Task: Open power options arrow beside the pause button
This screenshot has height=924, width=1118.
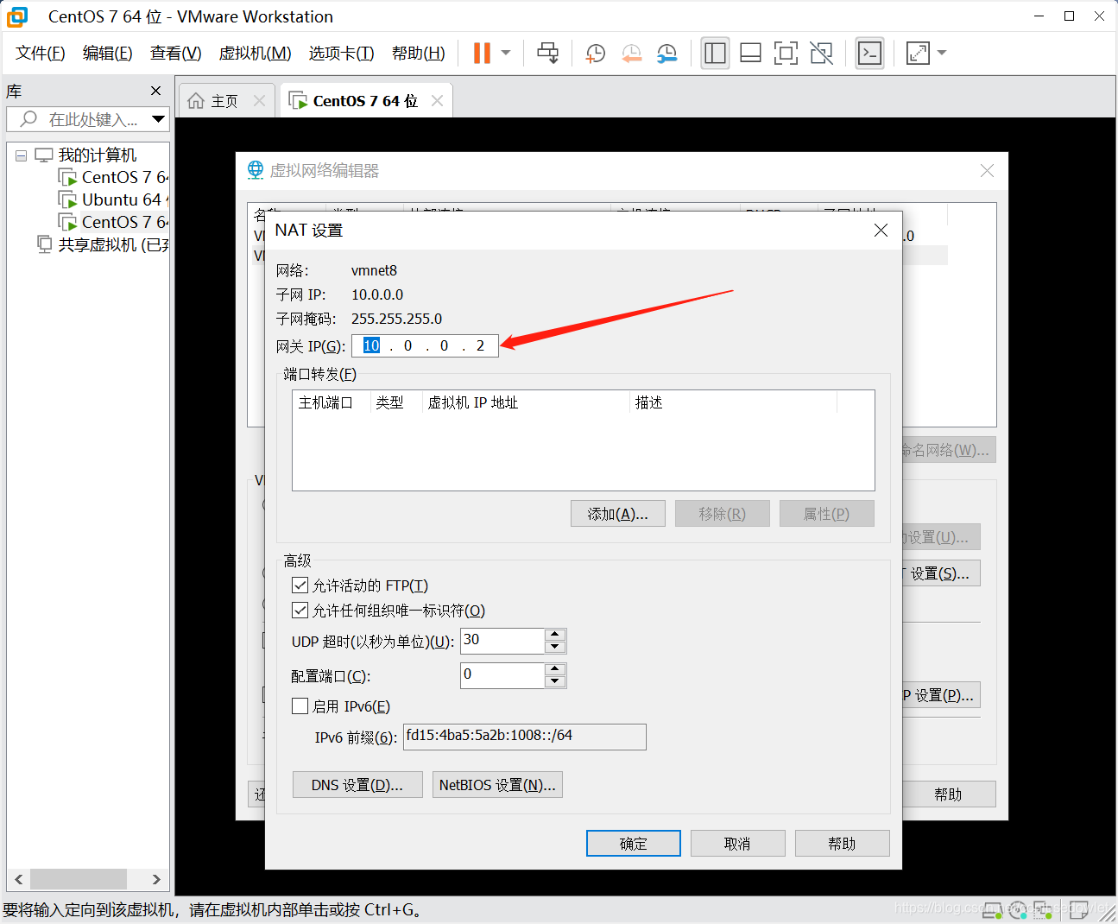Action: 506,54
